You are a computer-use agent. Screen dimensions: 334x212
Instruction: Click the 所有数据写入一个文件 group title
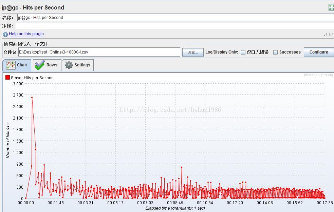click(x=26, y=44)
